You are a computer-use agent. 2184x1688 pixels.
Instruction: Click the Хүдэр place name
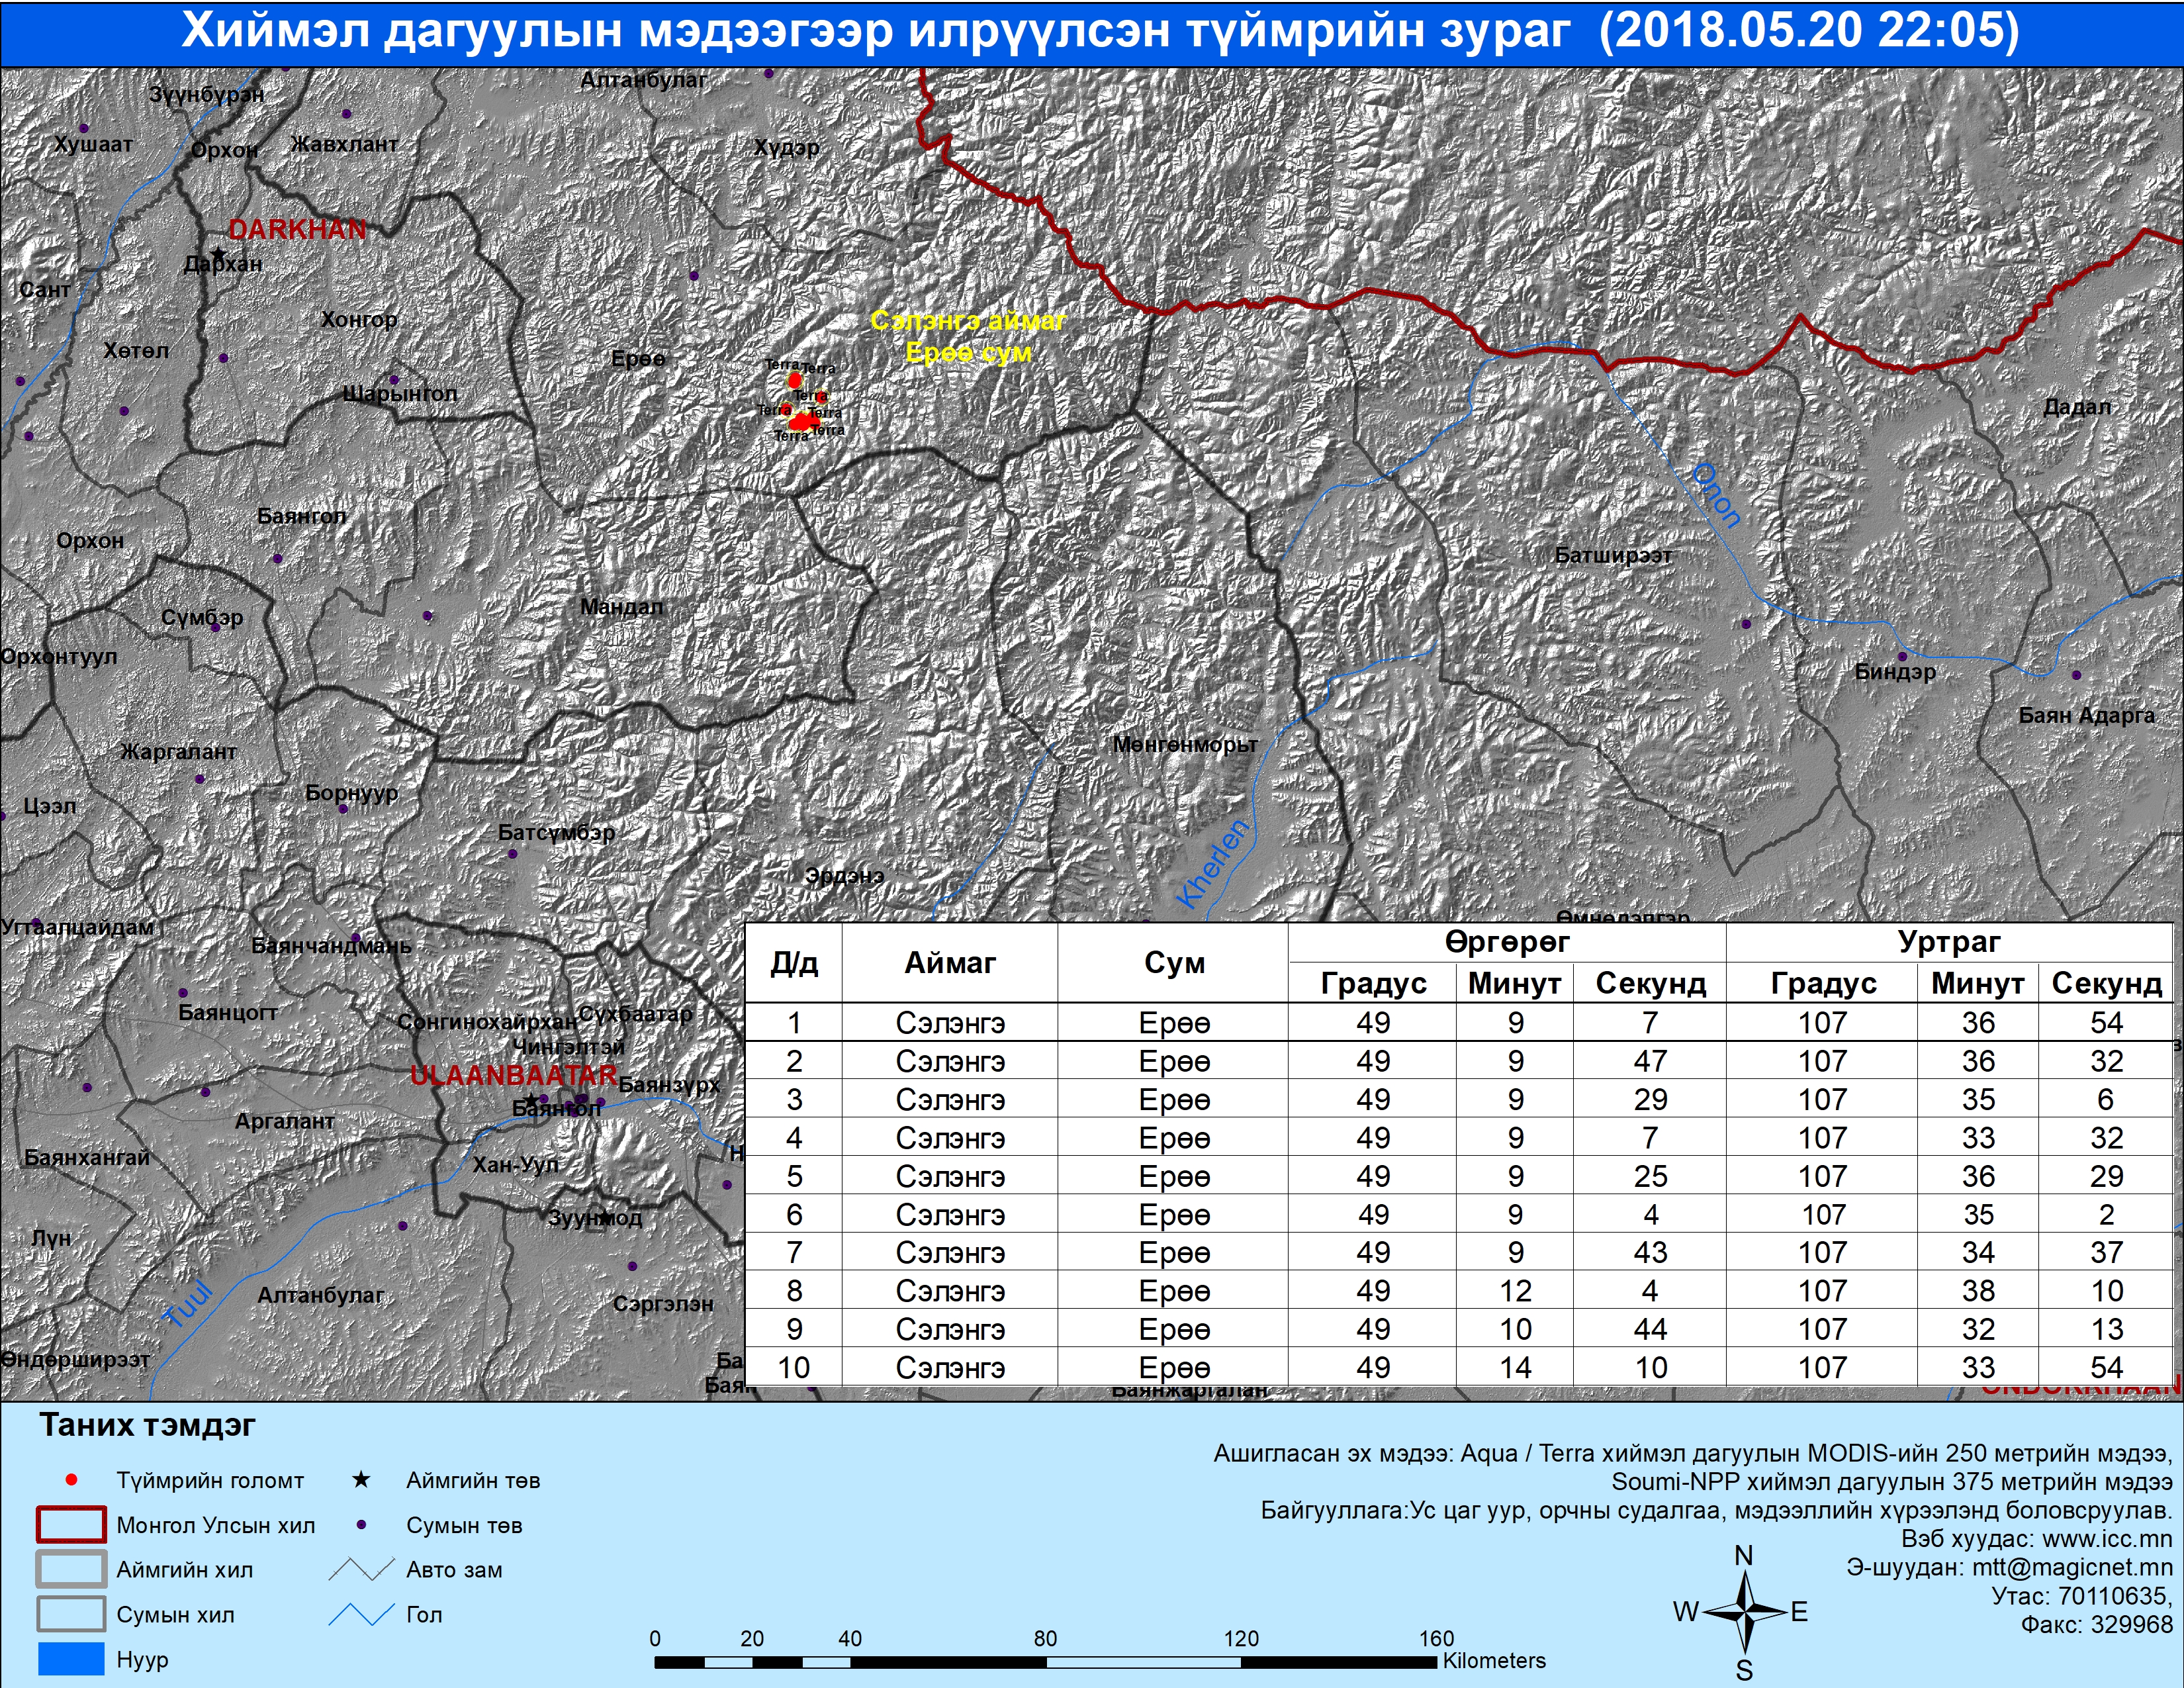pyautogui.click(x=787, y=148)
